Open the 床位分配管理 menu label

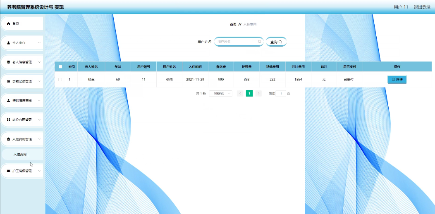click(22, 120)
